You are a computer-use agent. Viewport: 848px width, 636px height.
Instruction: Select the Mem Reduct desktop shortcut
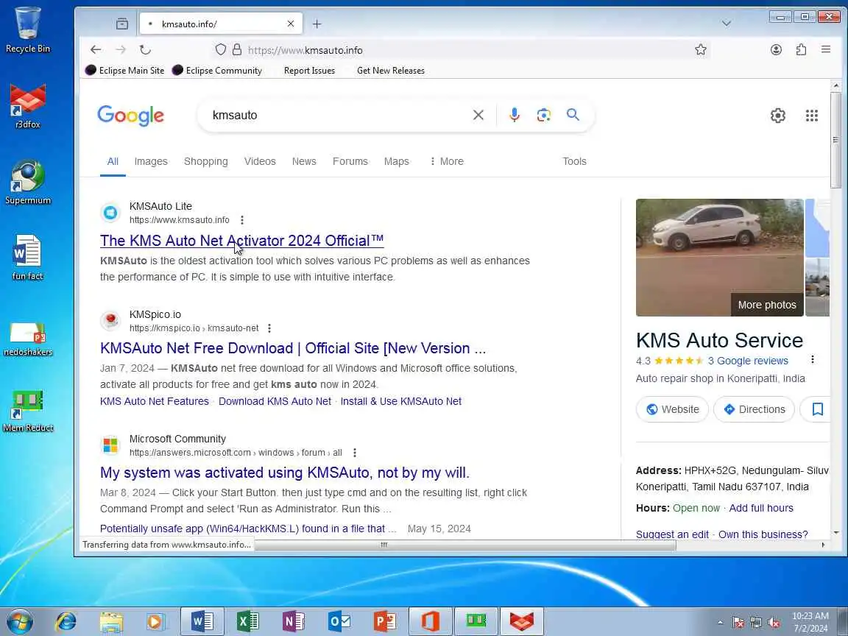[27, 411]
